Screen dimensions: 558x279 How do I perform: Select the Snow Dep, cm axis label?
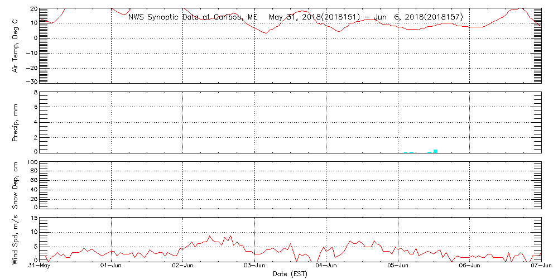[16, 186]
